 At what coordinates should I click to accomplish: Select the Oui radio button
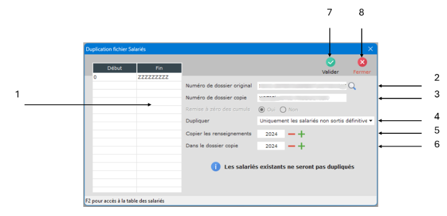tap(261, 109)
